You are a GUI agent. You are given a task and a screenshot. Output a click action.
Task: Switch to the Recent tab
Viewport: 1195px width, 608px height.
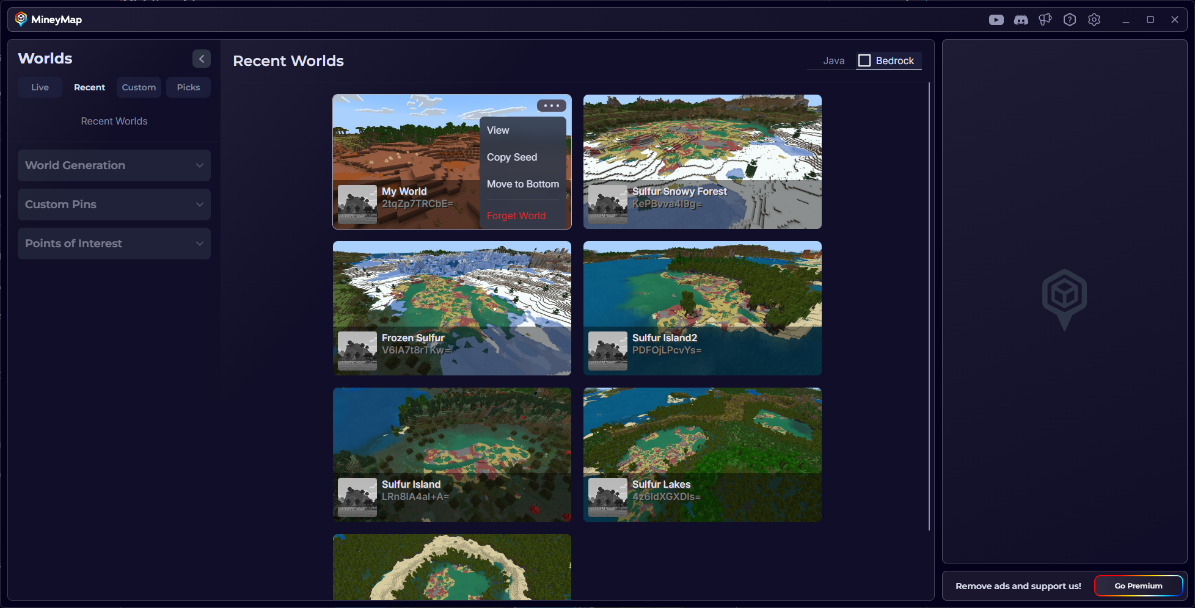[x=90, y=87]
